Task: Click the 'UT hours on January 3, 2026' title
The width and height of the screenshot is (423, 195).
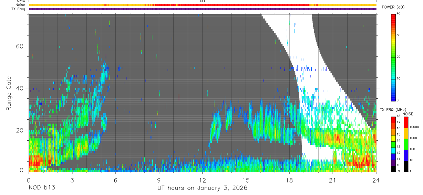Action: (202, 188)
